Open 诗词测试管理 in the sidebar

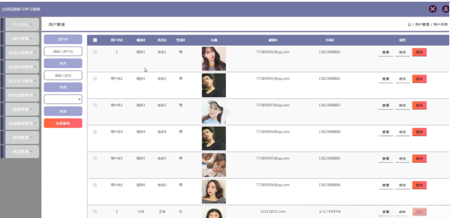(x=22, y=124)
